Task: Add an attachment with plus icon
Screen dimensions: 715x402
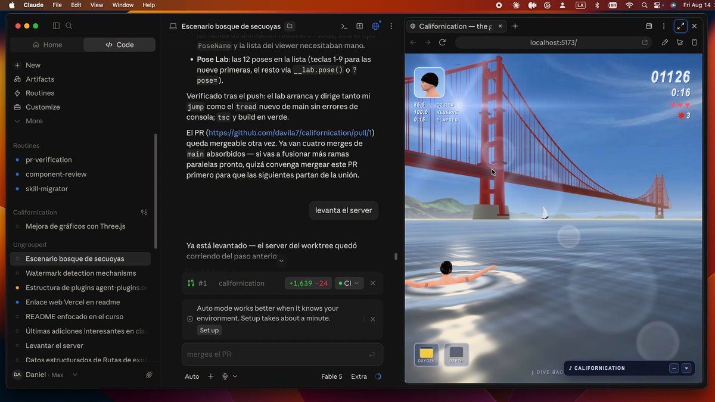Action: tap(210, 376)
